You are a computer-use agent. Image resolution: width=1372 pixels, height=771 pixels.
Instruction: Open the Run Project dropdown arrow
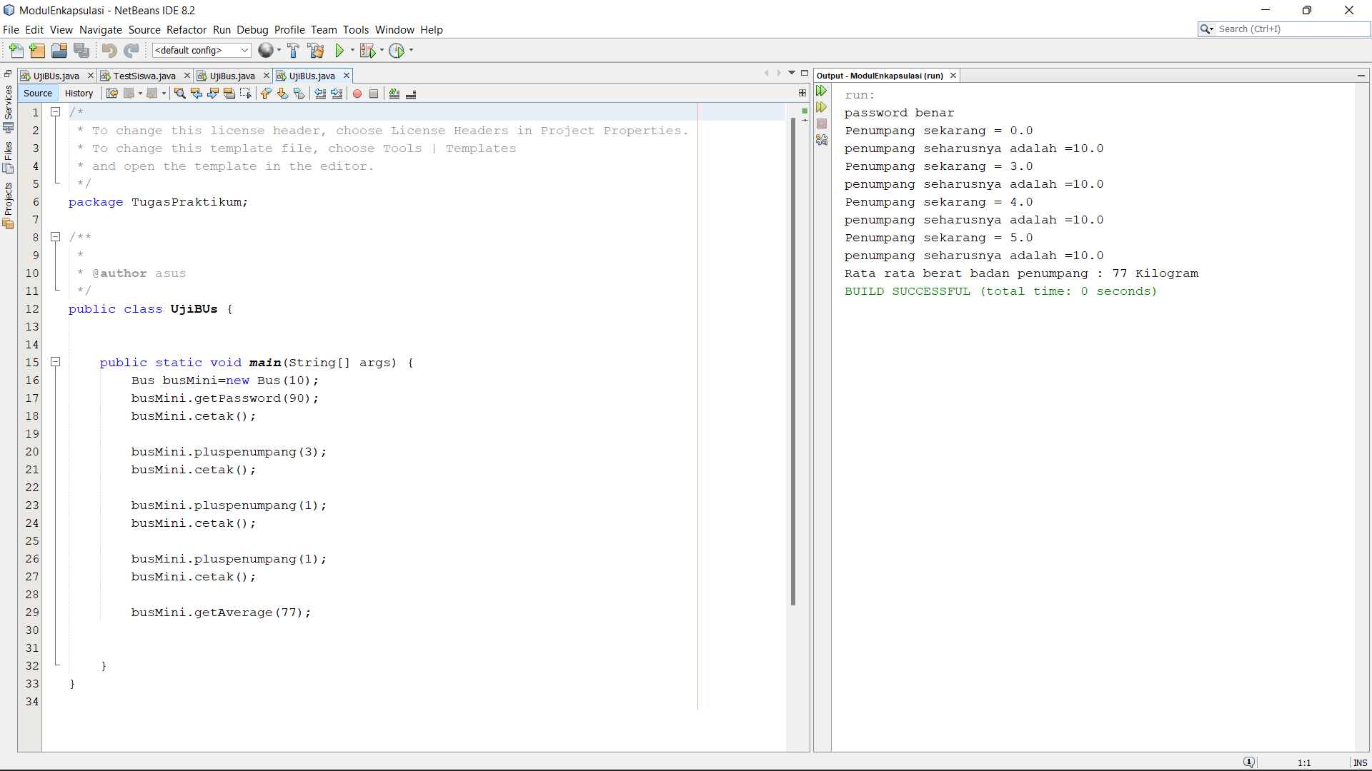click(x=352, y=51)
